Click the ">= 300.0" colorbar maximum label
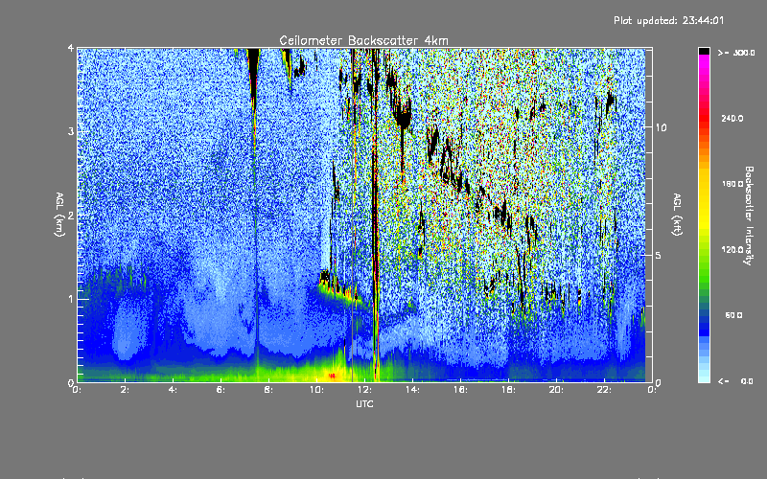Viewport: 767px width, 479px height. click(x=736, y=53)
